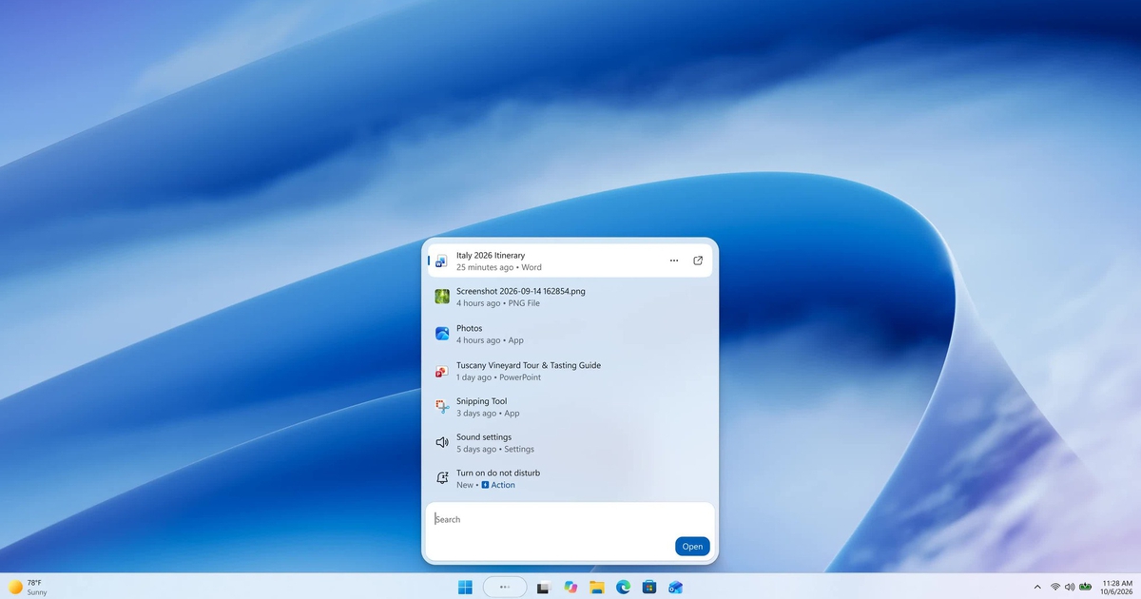Click the open-in-new-window icon for Italy 2026 Itinerary
The image size is (1141, 599).
(698, 261)
